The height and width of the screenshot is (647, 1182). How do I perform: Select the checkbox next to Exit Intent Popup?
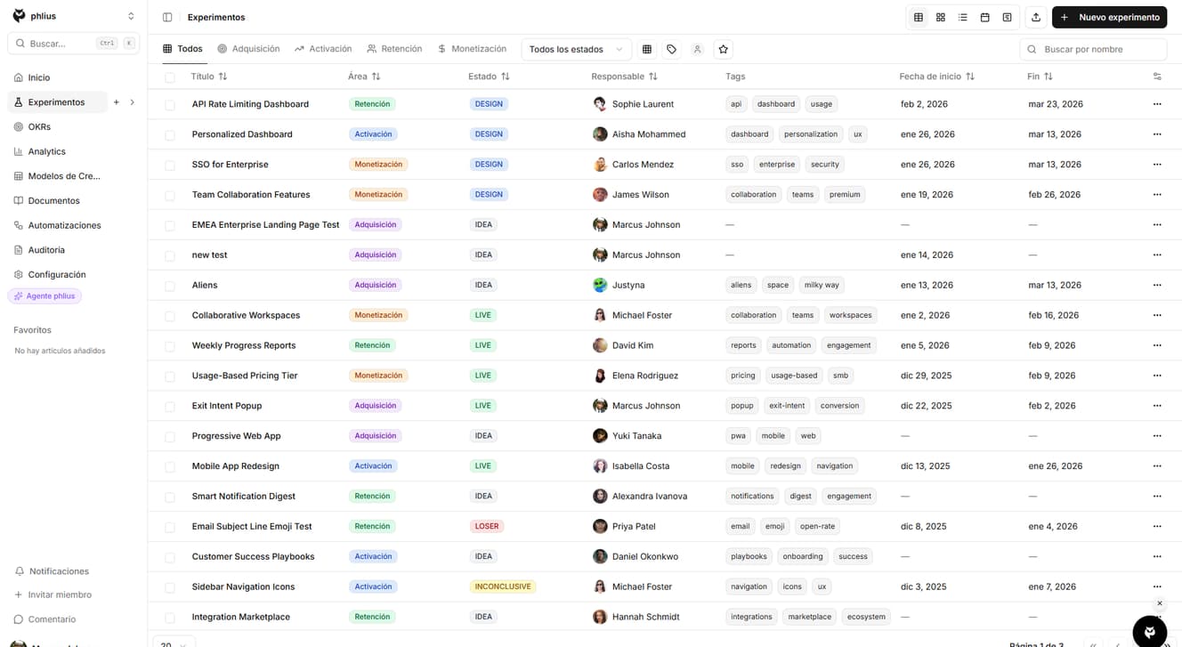coord(169,405)
